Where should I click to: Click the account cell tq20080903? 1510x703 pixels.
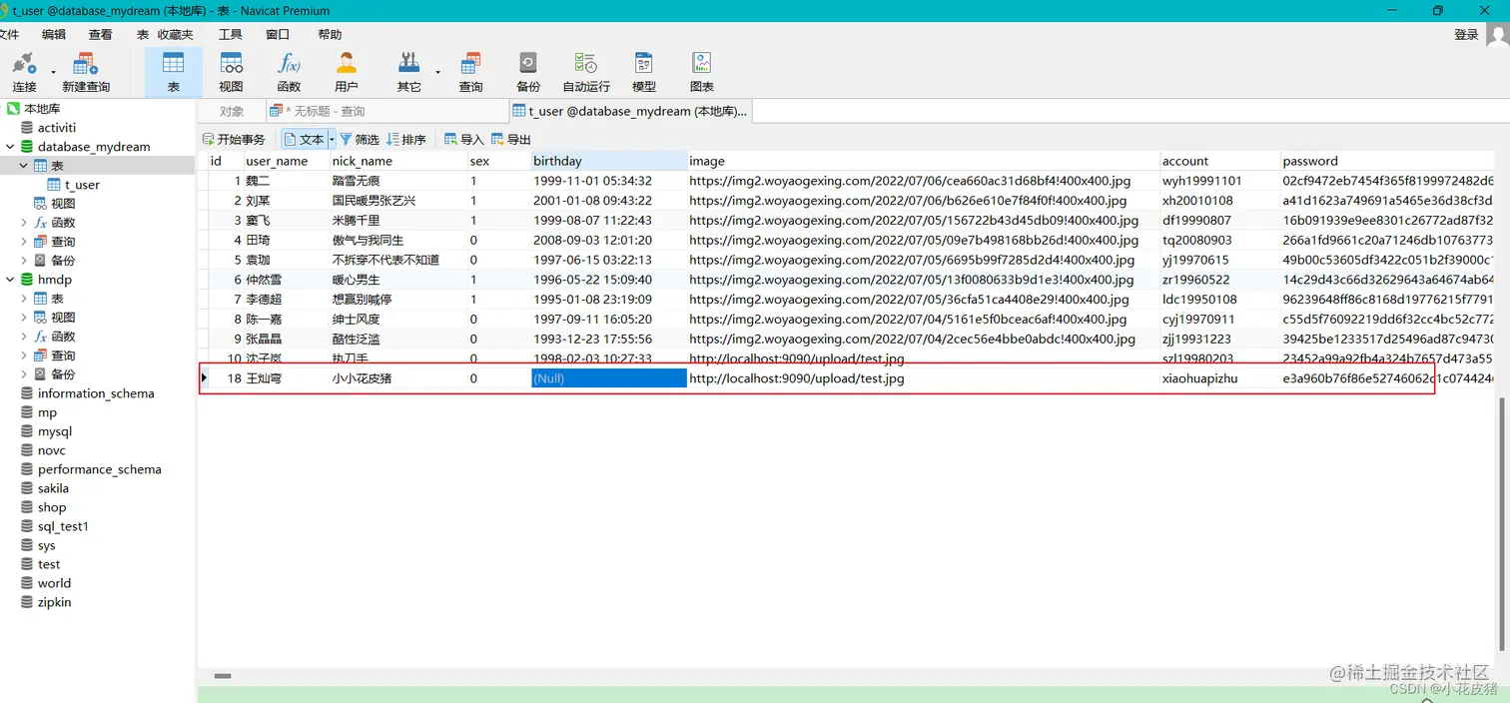tap(1220, 240)
